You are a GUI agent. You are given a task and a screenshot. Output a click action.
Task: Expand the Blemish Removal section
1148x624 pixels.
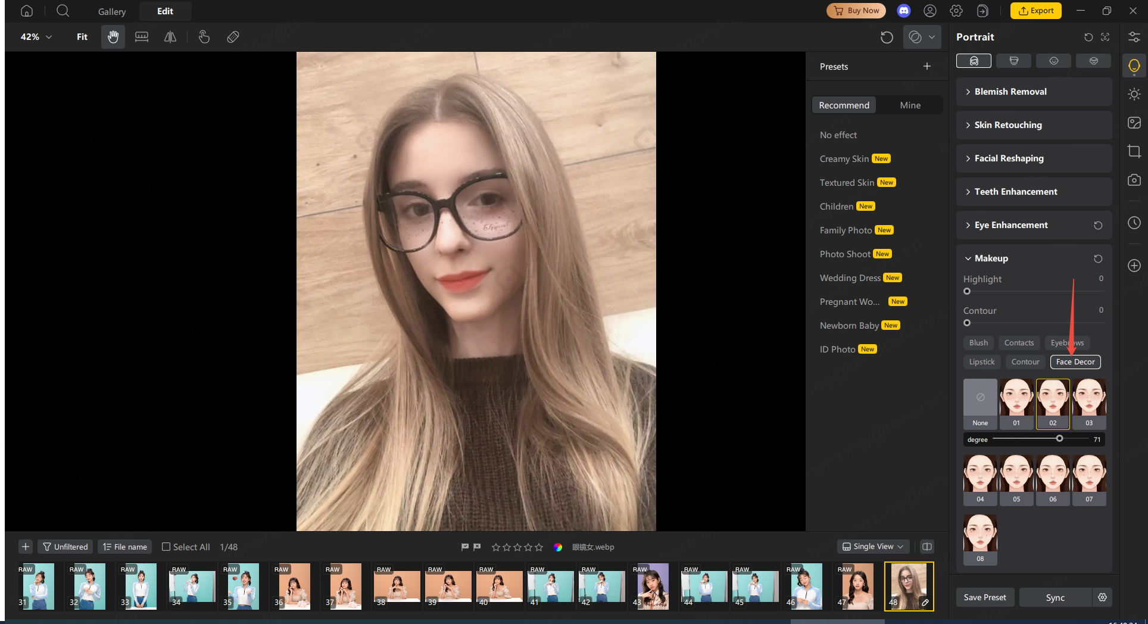[1034, 92]
